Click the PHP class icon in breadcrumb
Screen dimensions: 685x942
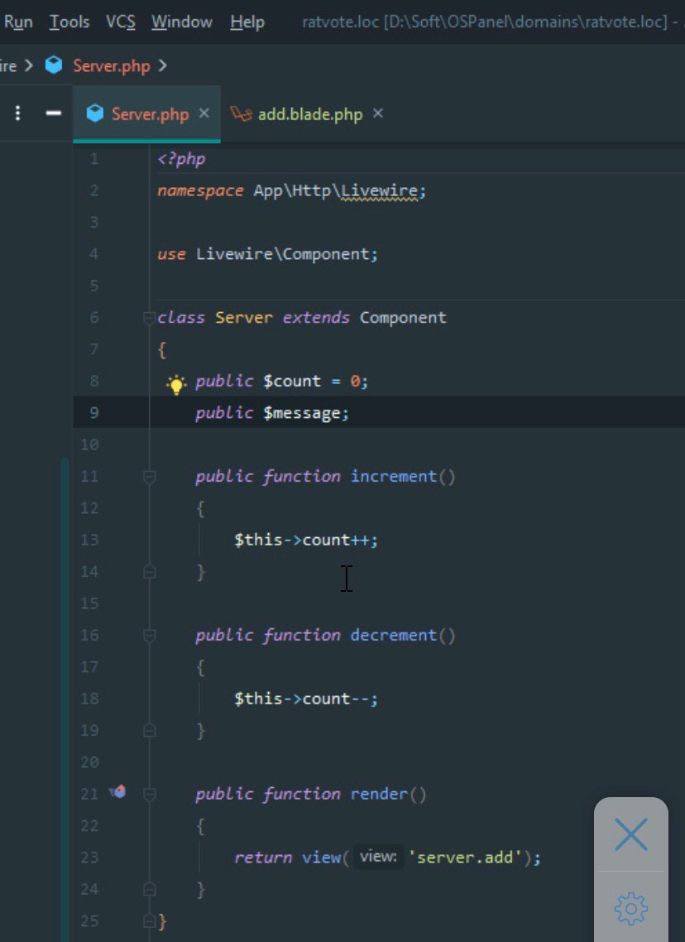[54, 65]
